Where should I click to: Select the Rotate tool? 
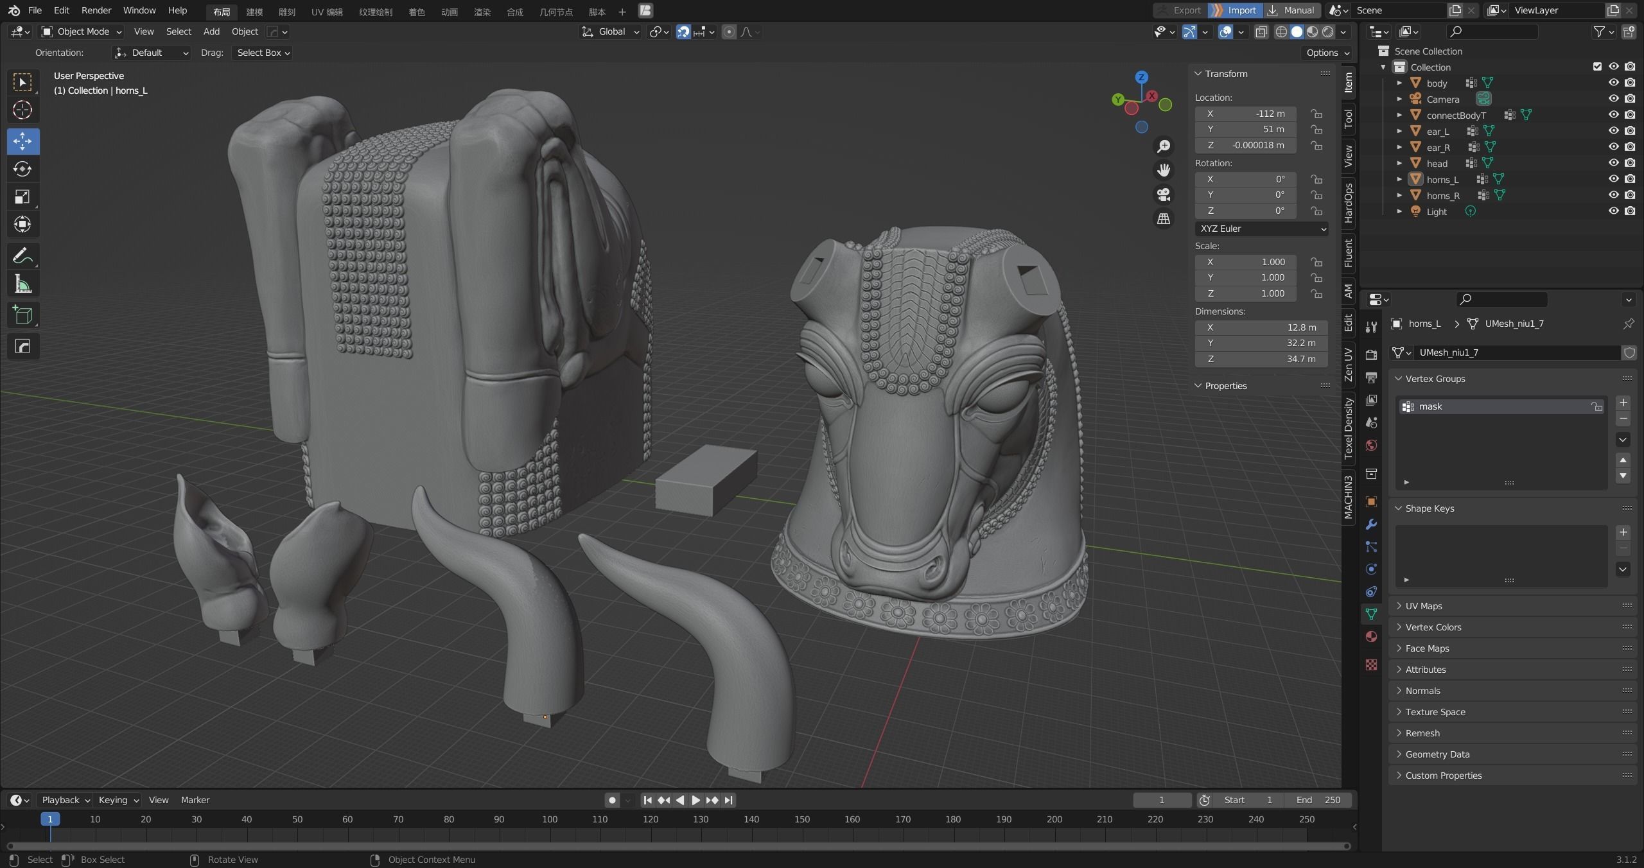pyautogui.click(x=22, y=169)
